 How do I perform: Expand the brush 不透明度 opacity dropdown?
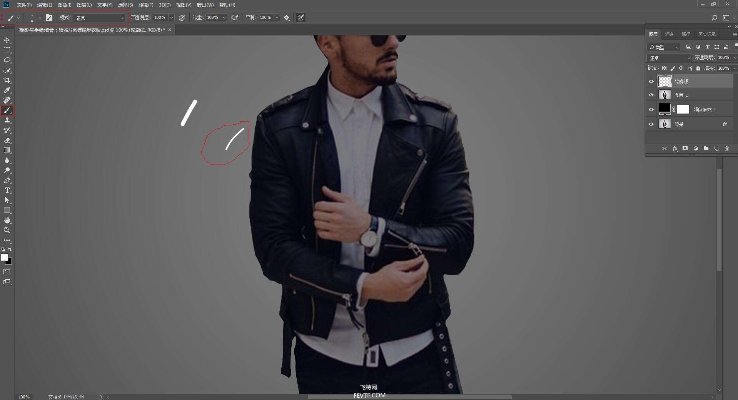pyautogui.click(x=171, y=18)
